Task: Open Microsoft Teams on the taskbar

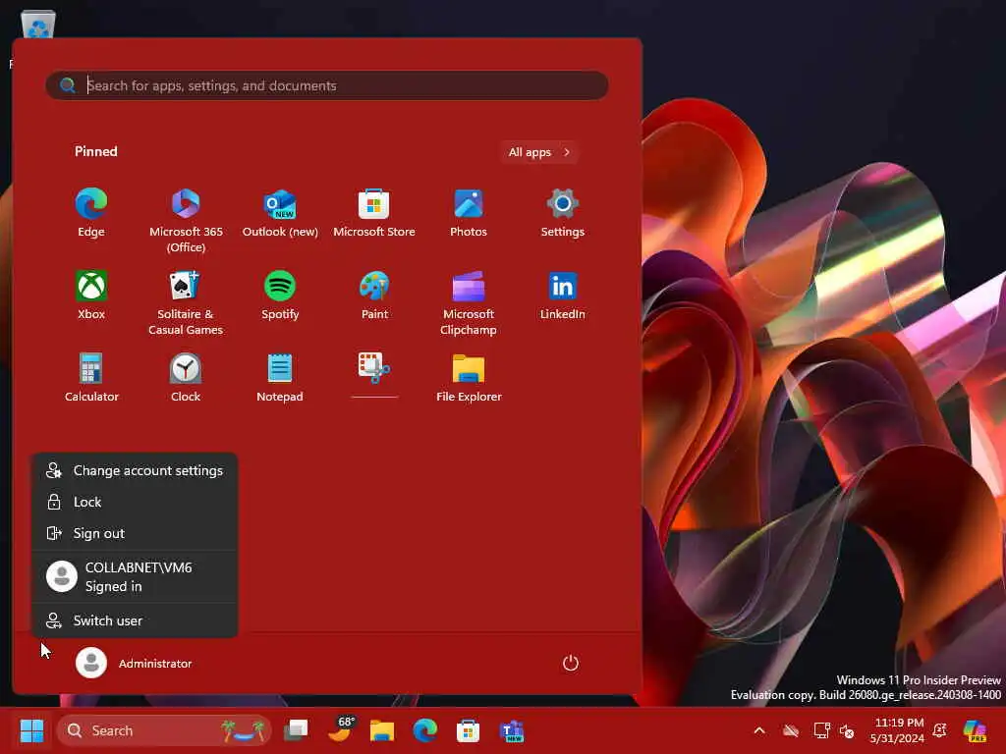Action: (511, 730)
